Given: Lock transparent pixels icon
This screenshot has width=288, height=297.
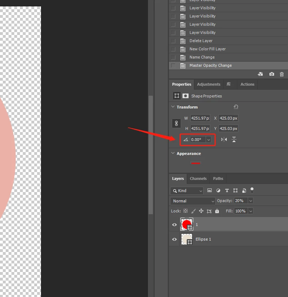Looking at the screenshot, I should tap(185, 211).
